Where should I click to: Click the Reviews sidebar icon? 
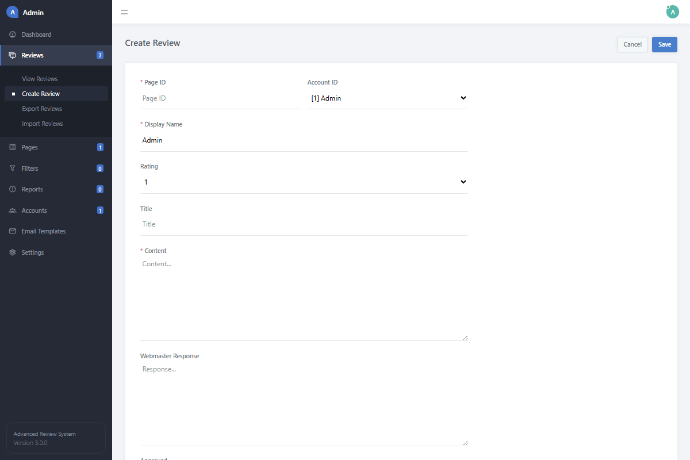(x=13, y=55)
